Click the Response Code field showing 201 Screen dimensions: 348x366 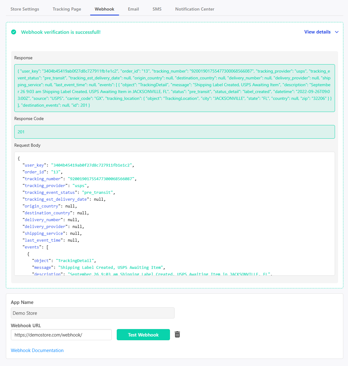(x=175, y=132)
